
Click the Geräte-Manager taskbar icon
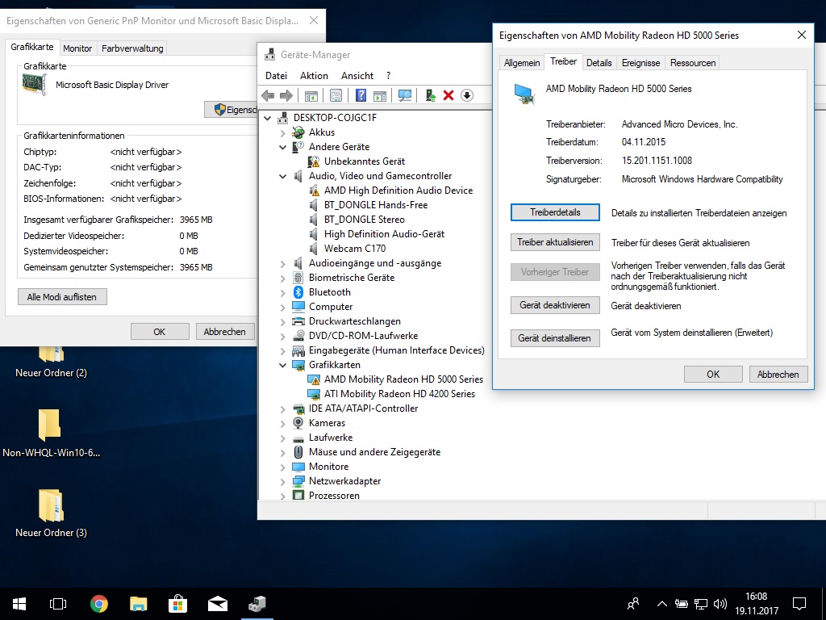tap(257, 604)
